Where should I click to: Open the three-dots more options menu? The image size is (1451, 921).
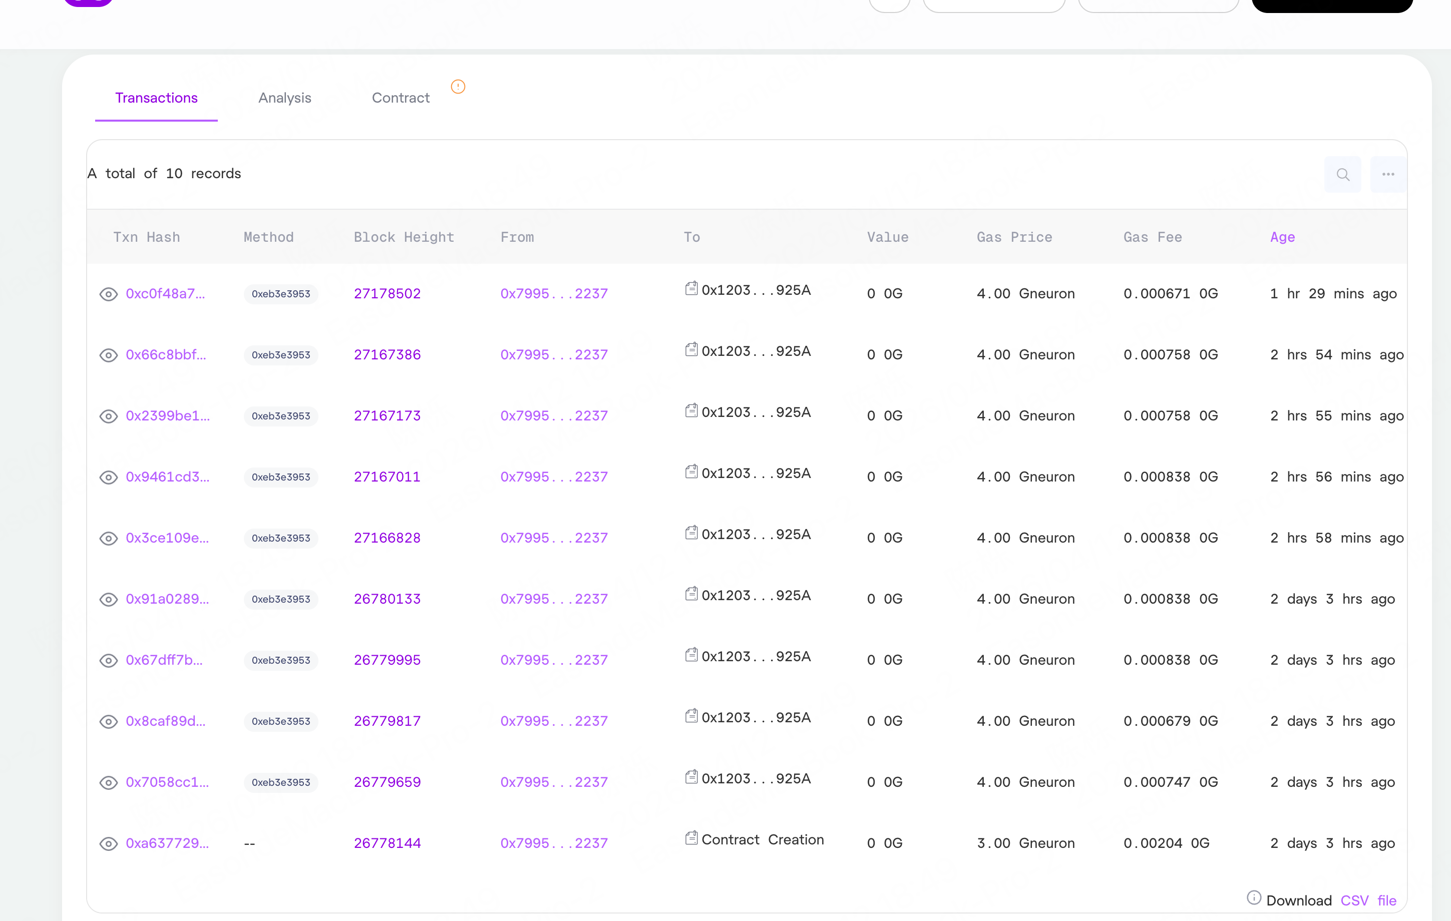pyautogui.click(x=1388, y=175)
